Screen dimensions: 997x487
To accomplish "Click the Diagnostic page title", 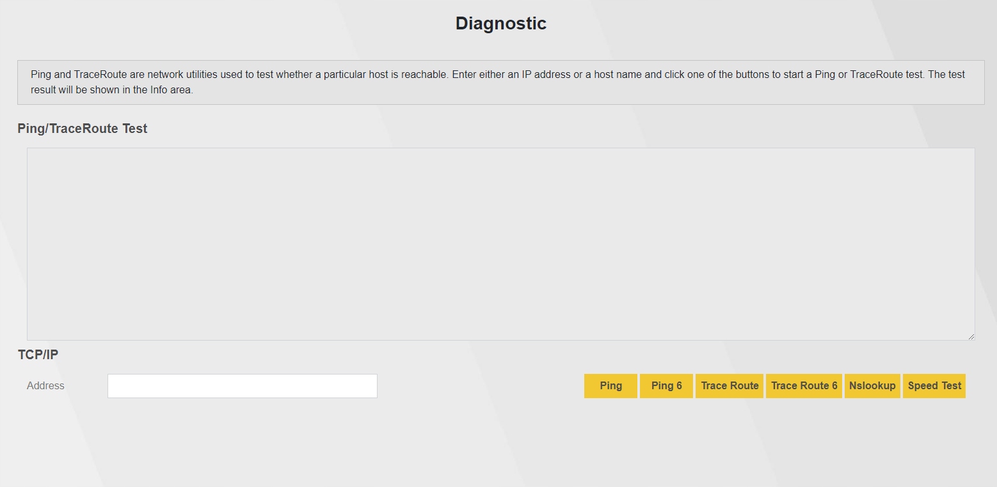I will tap(500, 24).
